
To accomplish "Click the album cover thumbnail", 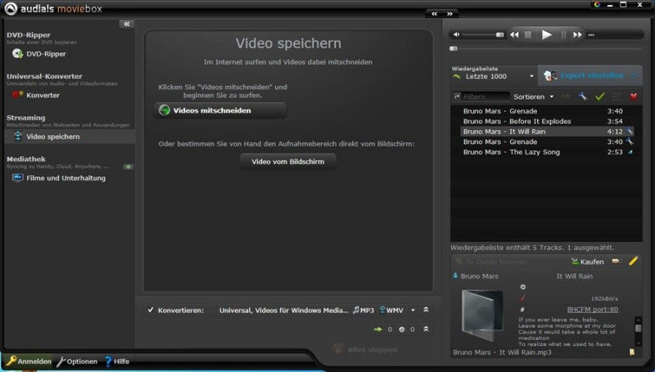I will [482, 316].
